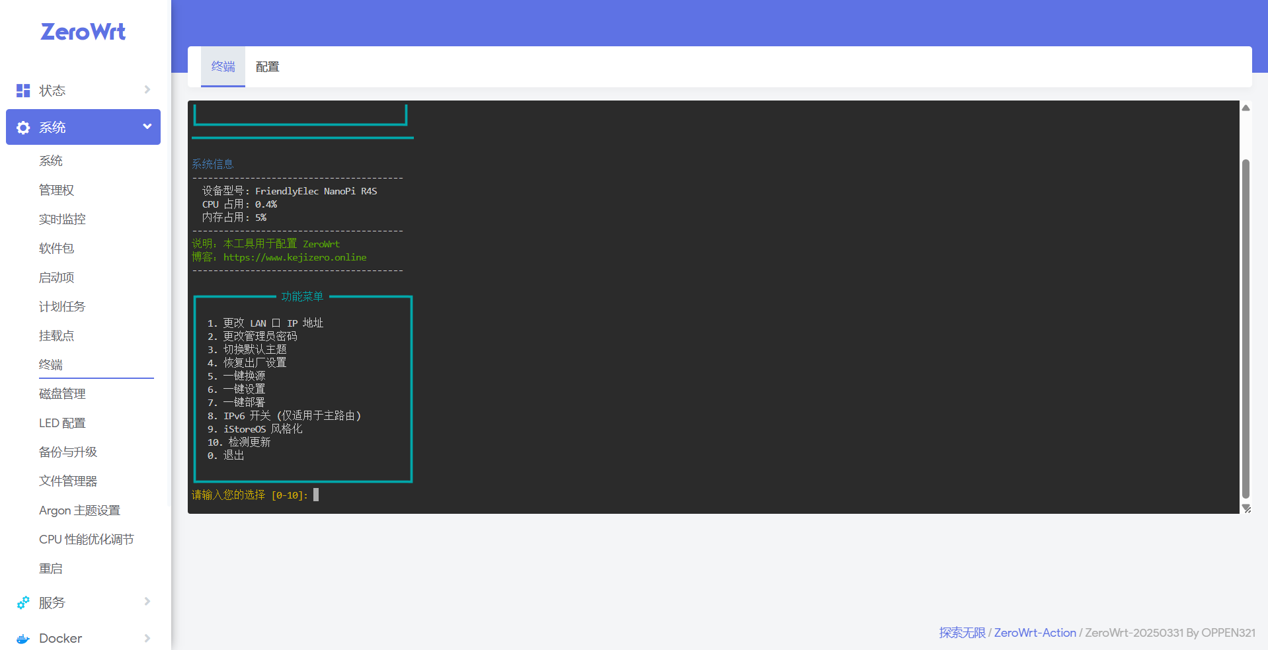Click the ZeroWrt-20250331 By OPPEN321 text
Screen dimensions: 1268x650
click(1170, 633)
